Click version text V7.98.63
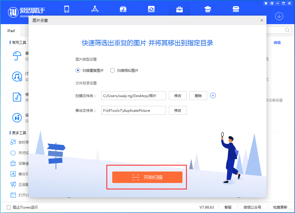 coord(207,207)
